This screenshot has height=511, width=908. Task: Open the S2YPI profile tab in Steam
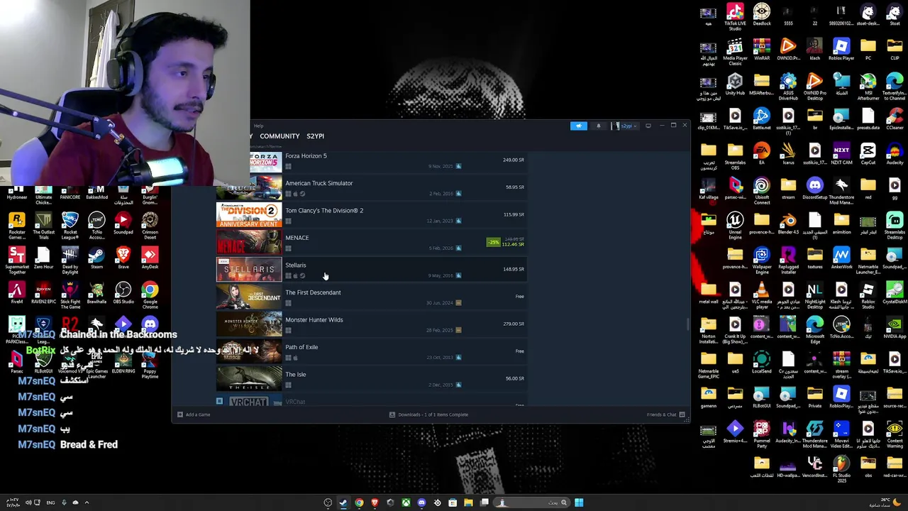coord(315,136)
